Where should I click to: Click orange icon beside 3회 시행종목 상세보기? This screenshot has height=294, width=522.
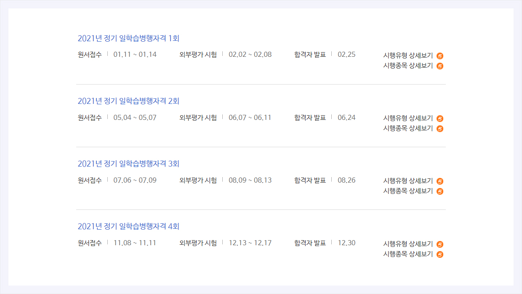(440, 191)
